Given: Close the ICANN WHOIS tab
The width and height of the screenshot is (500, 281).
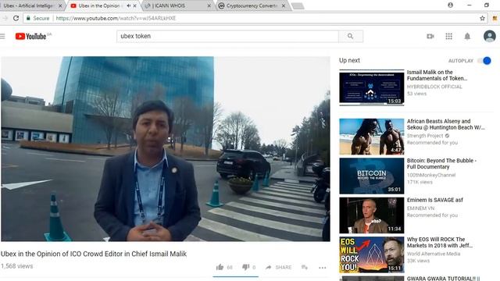Looking at the screenshot, I should pyautogui.click(x=209, y=5).
